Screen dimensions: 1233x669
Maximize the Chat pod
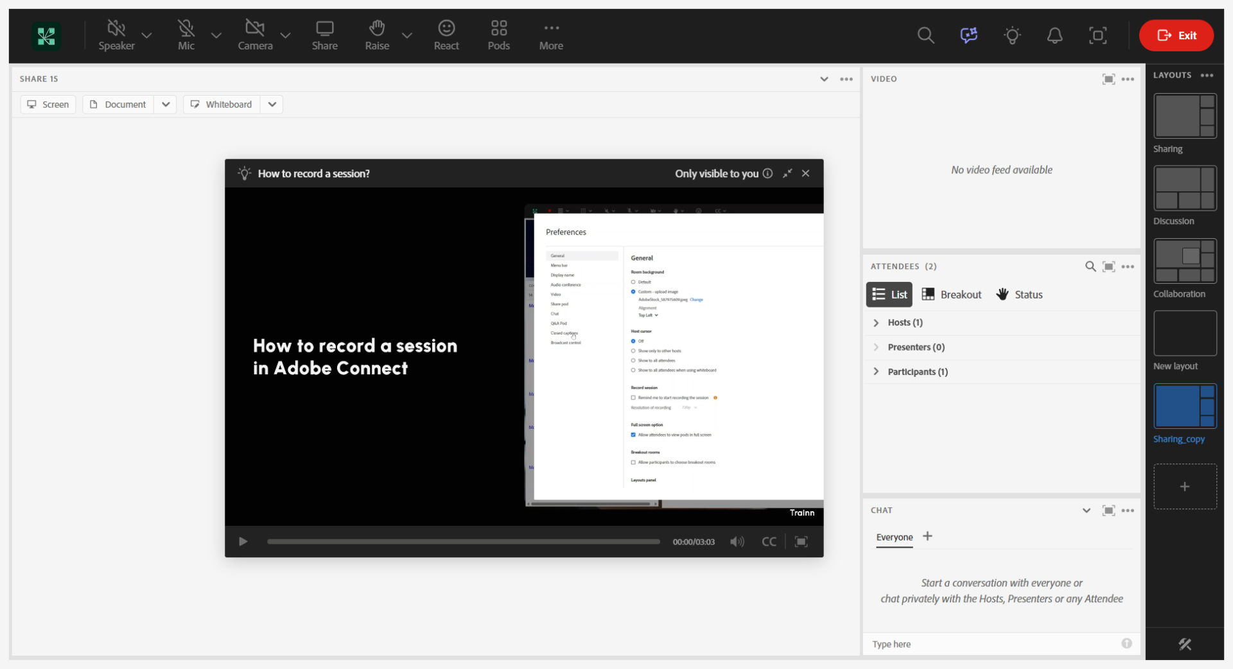1108,510
